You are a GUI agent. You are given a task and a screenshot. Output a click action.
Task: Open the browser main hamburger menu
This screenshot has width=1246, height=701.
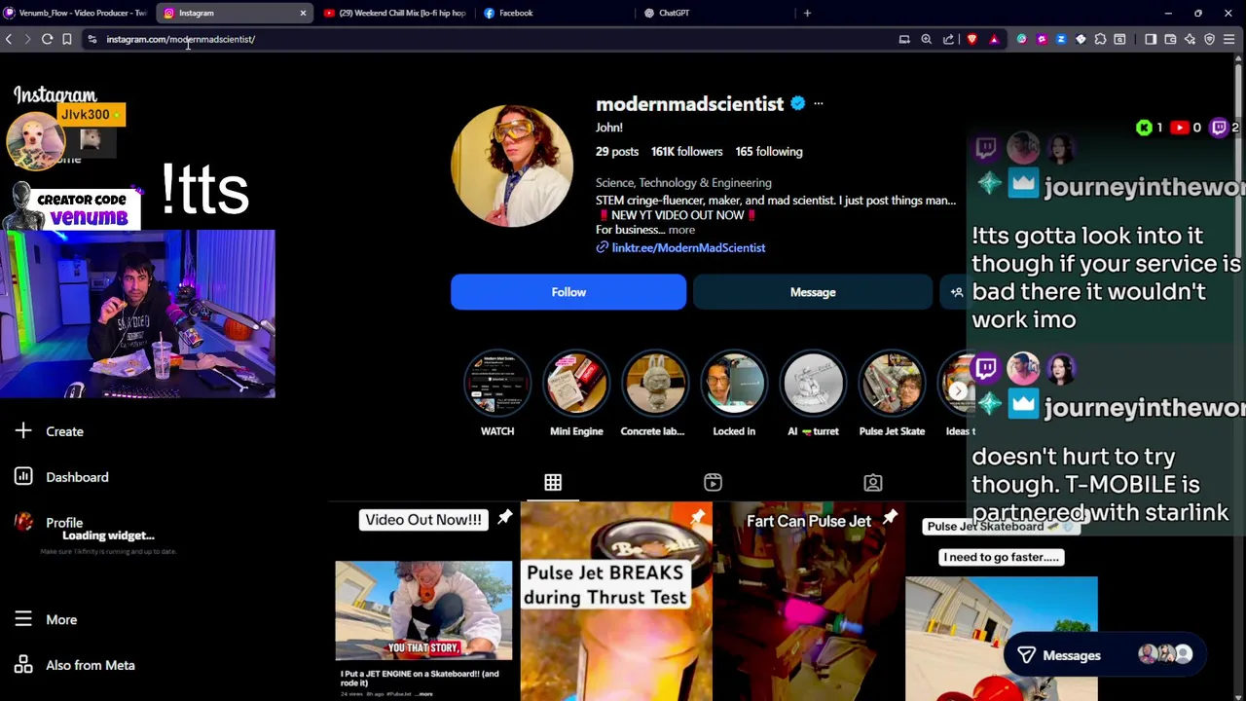pyautogui.click(x=1229, y=39)
